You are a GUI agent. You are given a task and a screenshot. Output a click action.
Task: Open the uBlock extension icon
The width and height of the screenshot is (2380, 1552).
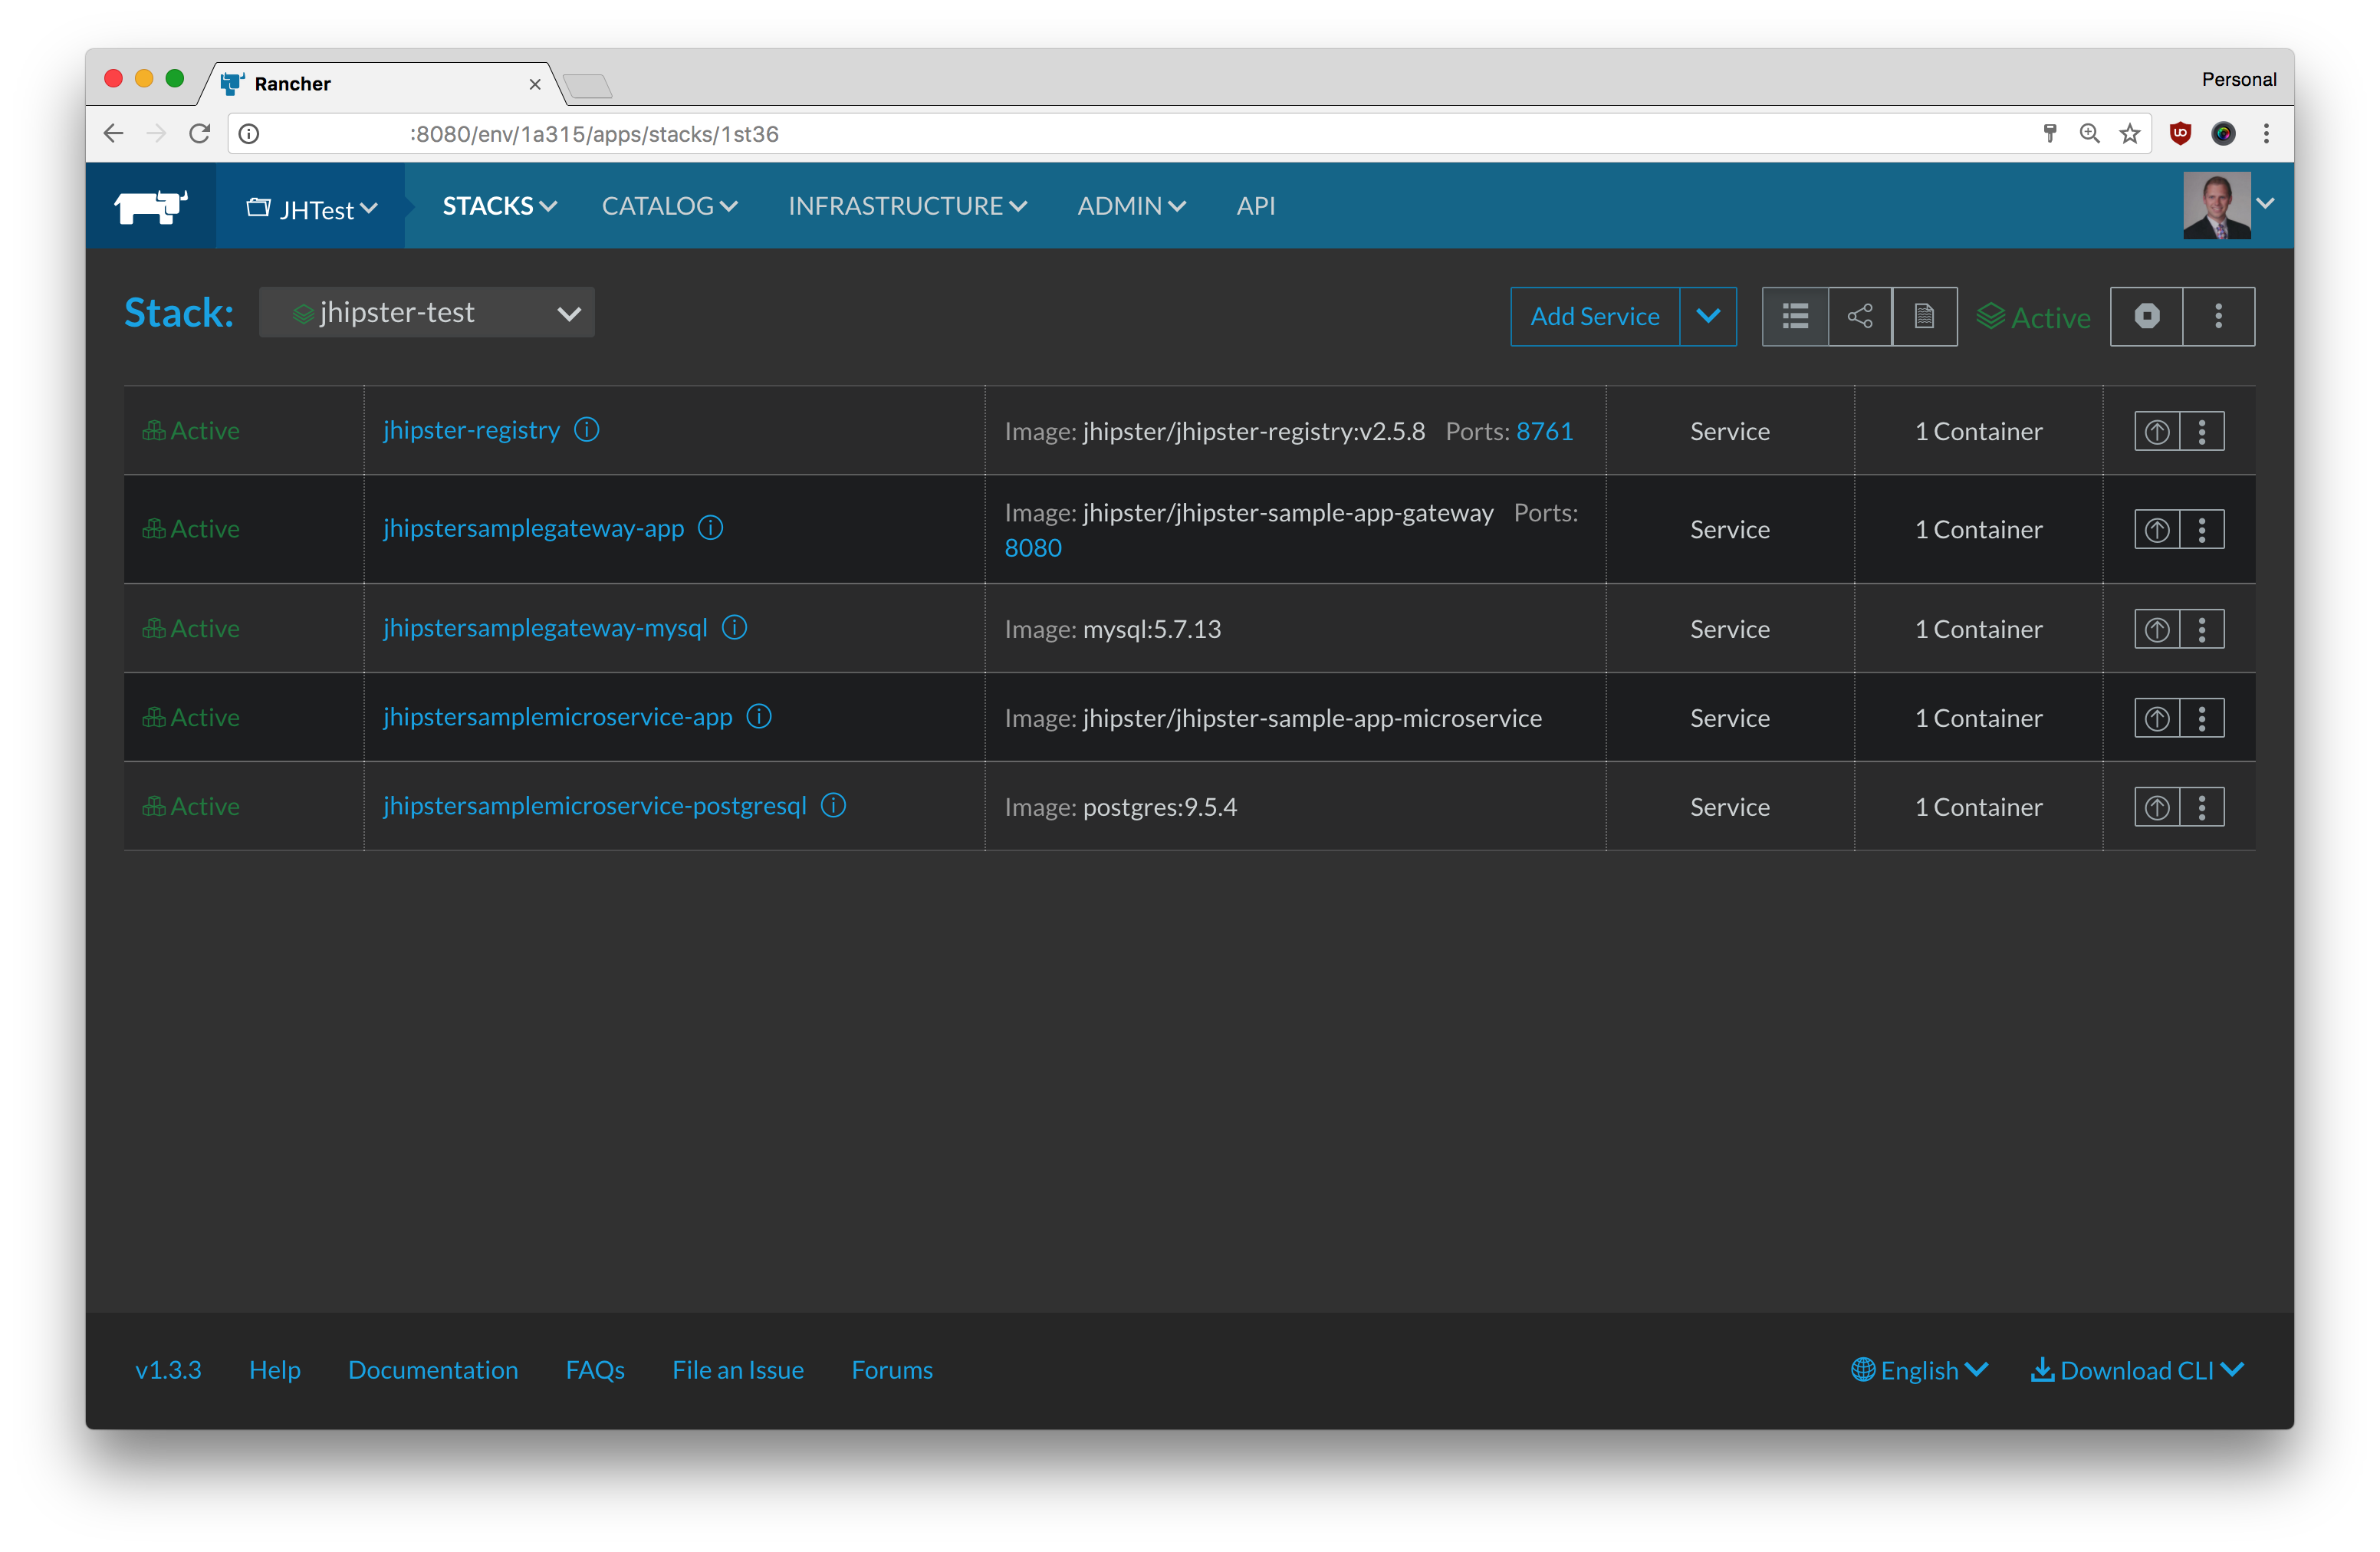2180,134
